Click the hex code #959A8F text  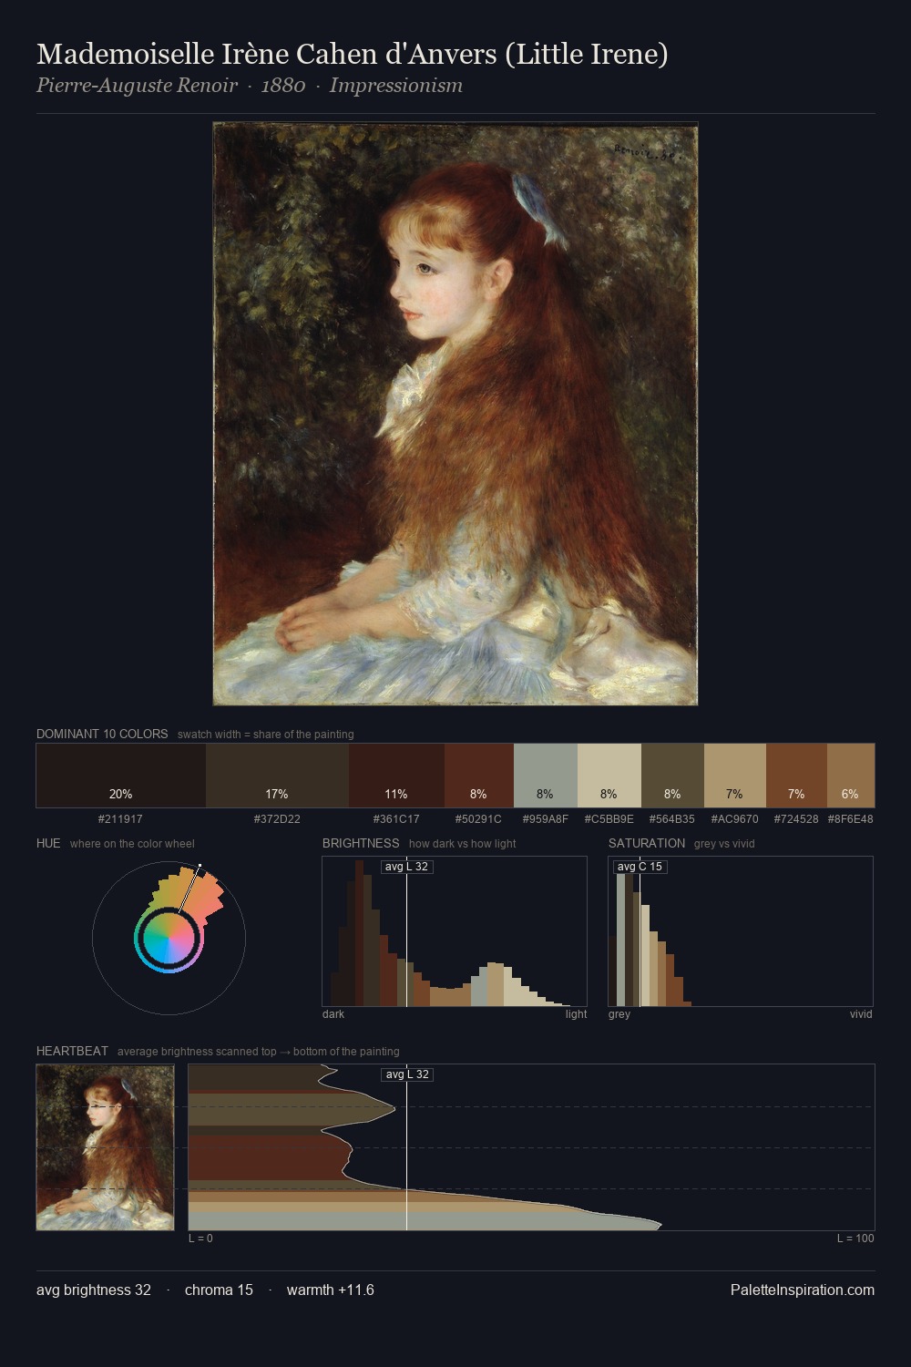click(546, 819)
